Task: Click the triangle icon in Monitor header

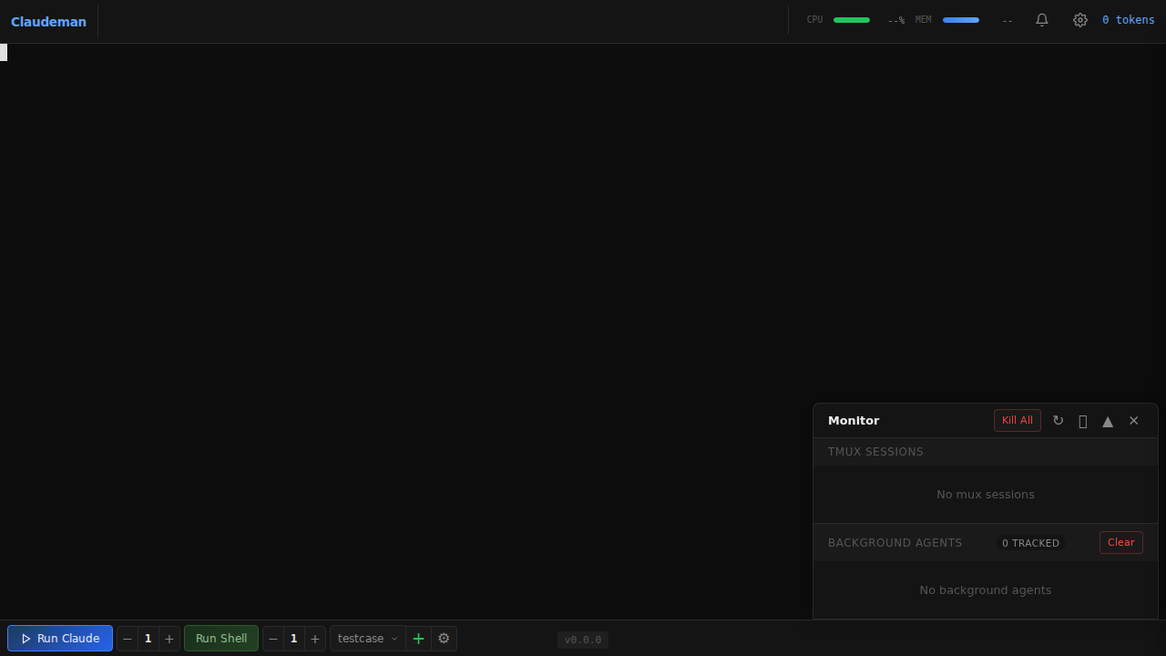Action: (x=1108, y=421)
